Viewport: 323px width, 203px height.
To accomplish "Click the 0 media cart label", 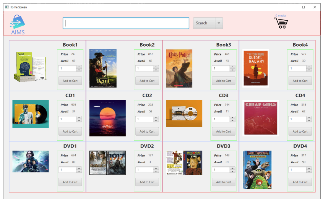I will pos(281,16).
